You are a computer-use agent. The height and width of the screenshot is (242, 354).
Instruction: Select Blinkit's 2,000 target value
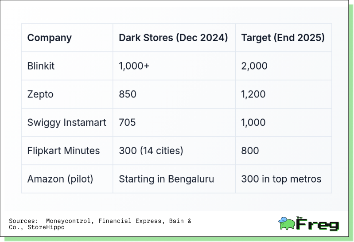pos(254,66)
